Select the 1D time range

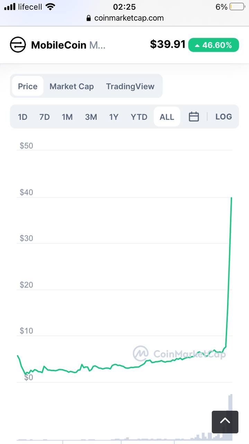23,117
